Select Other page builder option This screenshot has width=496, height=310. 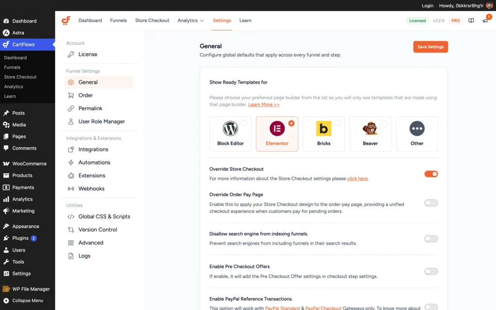[x=417, y=134]
